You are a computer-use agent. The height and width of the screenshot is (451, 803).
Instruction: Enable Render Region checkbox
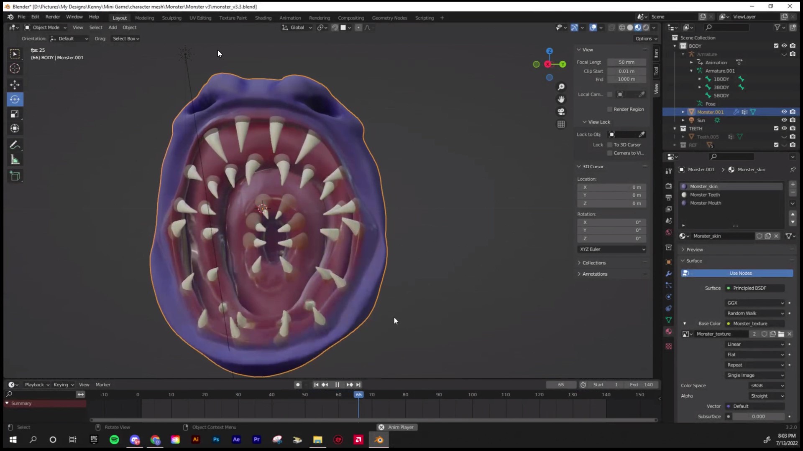click(610, 109)
